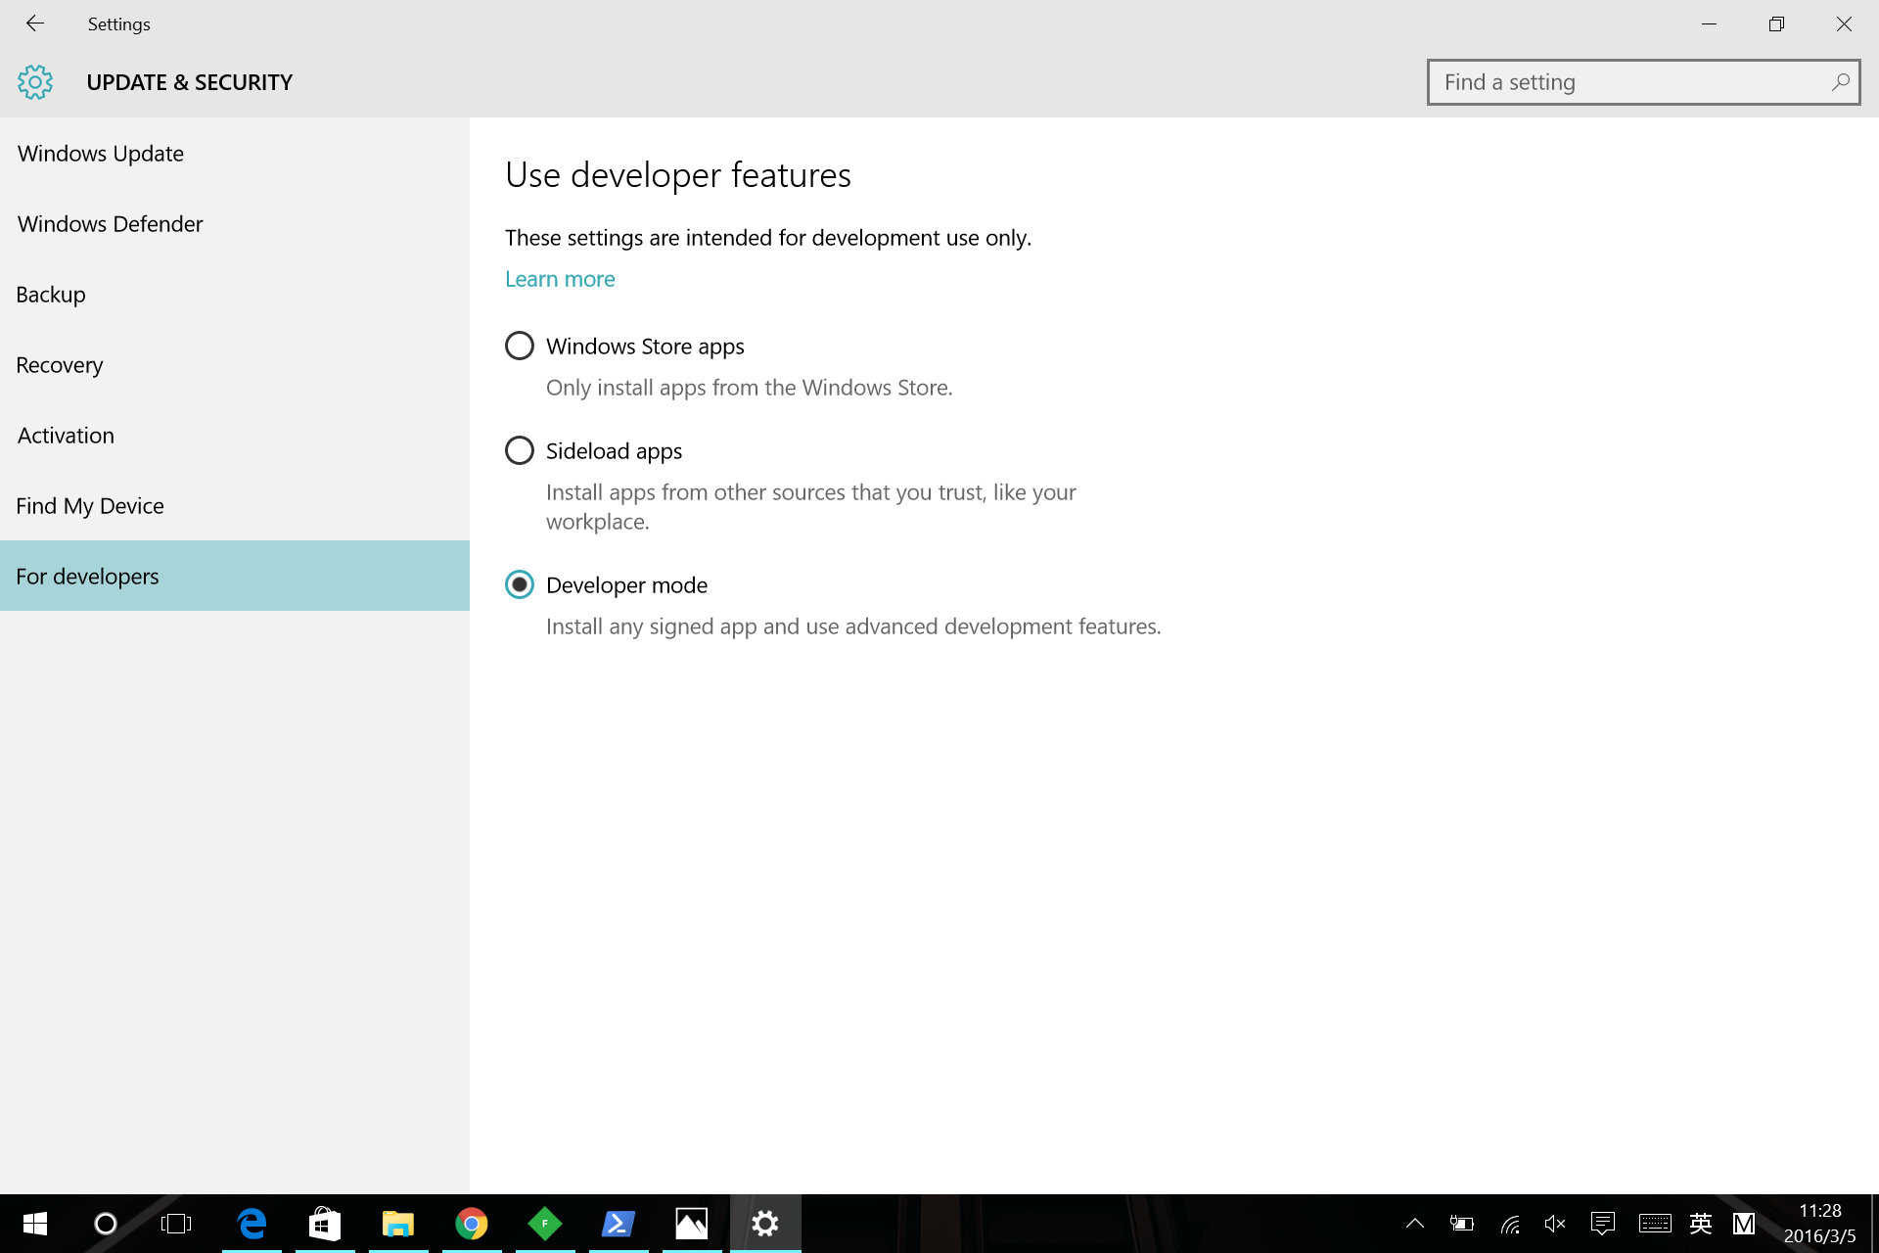This screenshot has height=1253, width=1879.
Task: Click the muted volume tray icon
Action: tap(1555, 1224)
